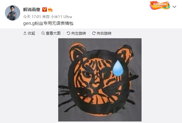Open the poster's round profile avatar
This screenshot has width=182, height=123.
tap(13, 13)
